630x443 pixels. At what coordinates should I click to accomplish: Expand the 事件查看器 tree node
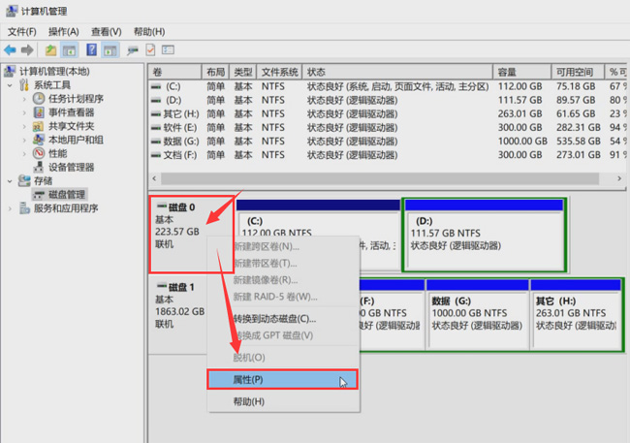(24, 112)
